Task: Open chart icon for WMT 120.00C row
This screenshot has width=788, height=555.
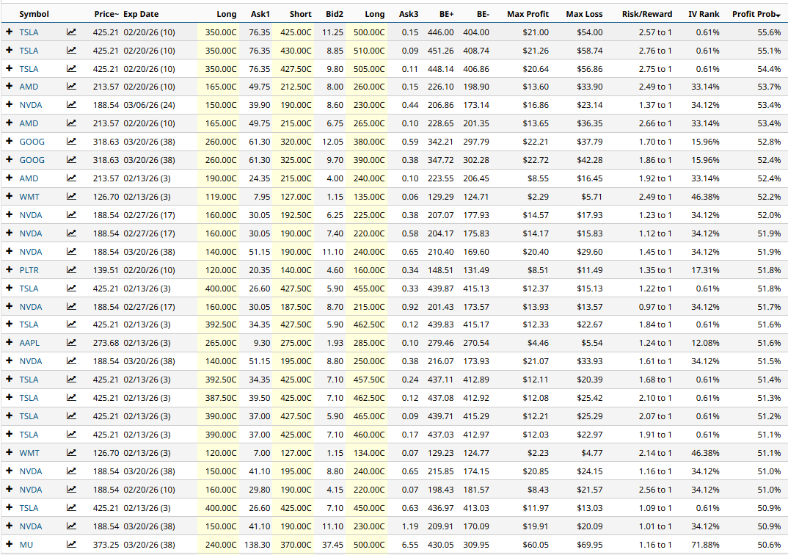Action: coord(71,453)
